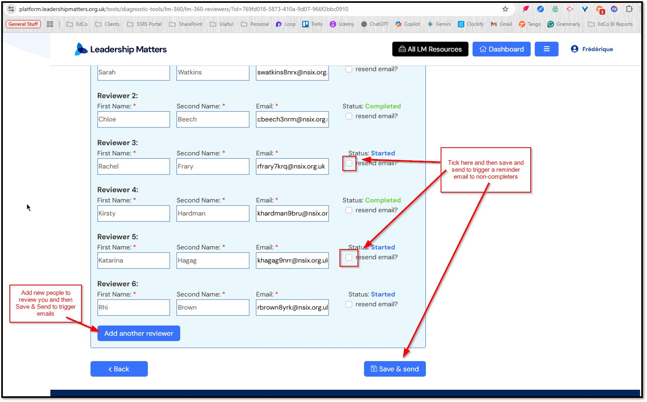Open the Gmail bookmark
Screen dimensions: 647x402
501,24
